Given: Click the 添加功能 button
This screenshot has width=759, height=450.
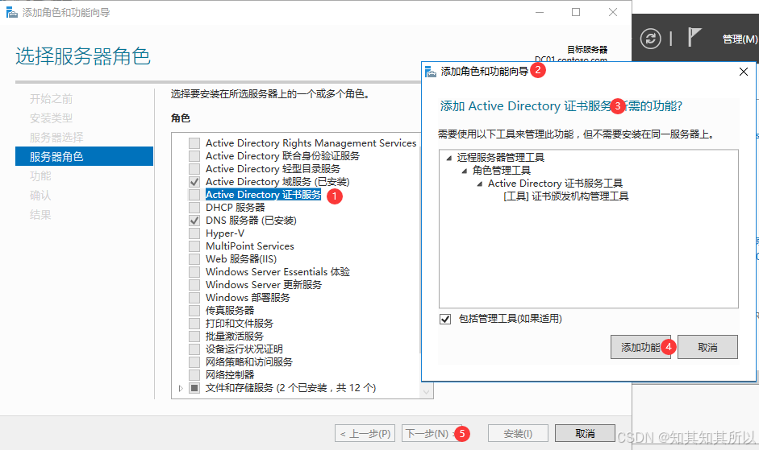Looking at the screenshot, I should (640, 347).
